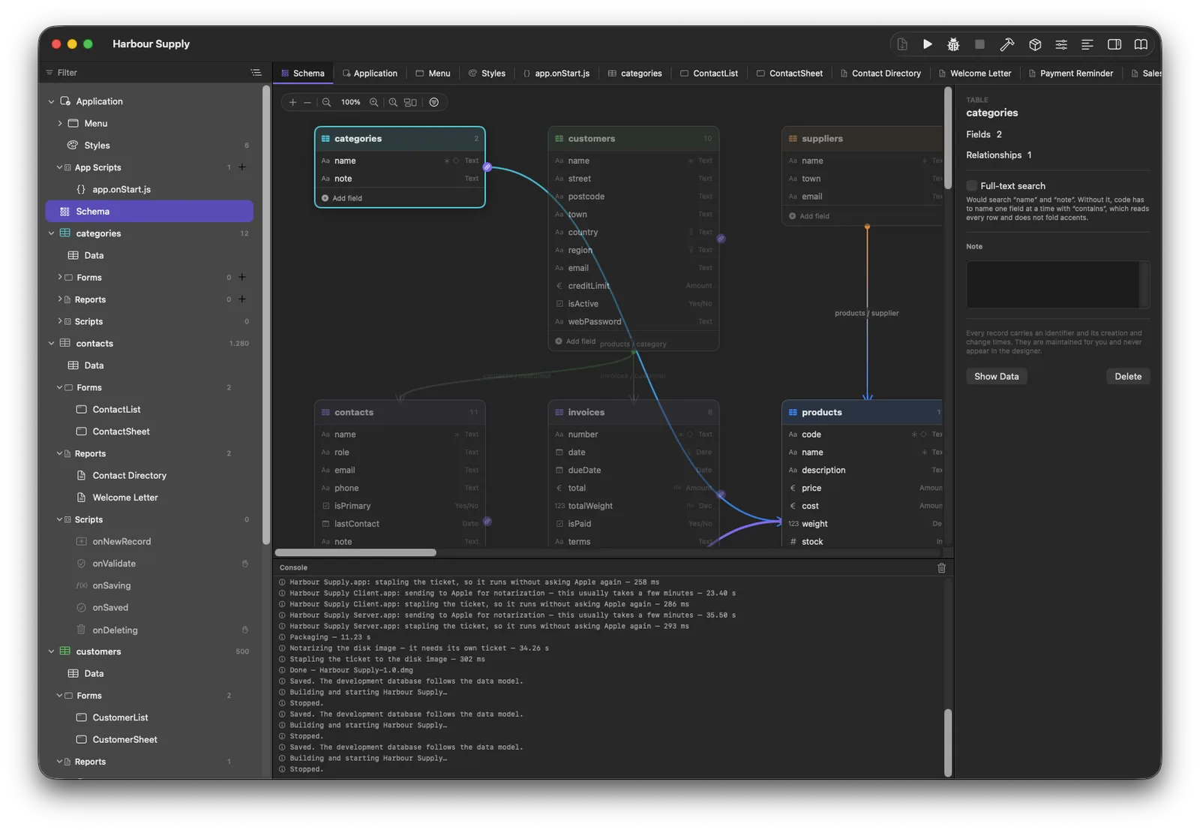
Task: Toggle the console with the lines icon
Action: point(1087,44)
